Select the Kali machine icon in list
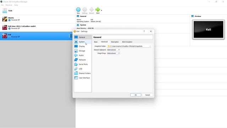Image resolution: width=227 pixels, height=128 pixels. click(x=5, y=36)
